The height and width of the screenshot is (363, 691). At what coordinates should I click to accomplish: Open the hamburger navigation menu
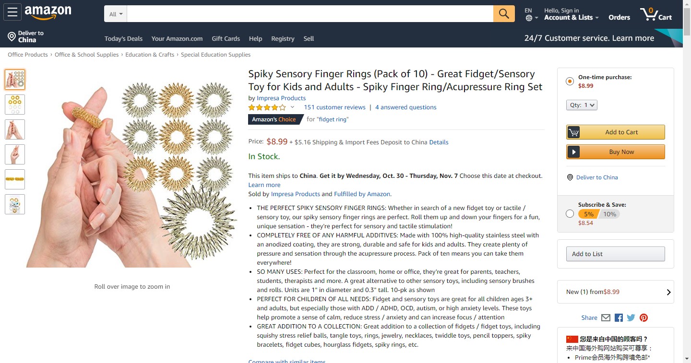12,13
